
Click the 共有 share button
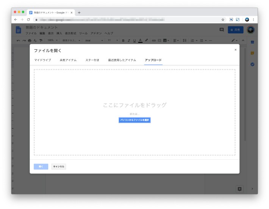pos(236,30)
